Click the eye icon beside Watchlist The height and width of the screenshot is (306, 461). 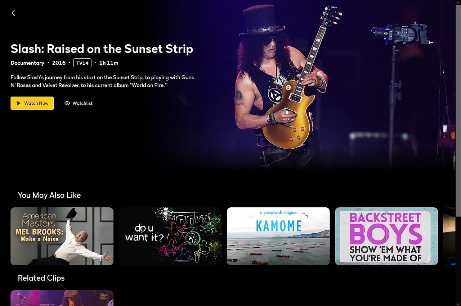(67, 103)
